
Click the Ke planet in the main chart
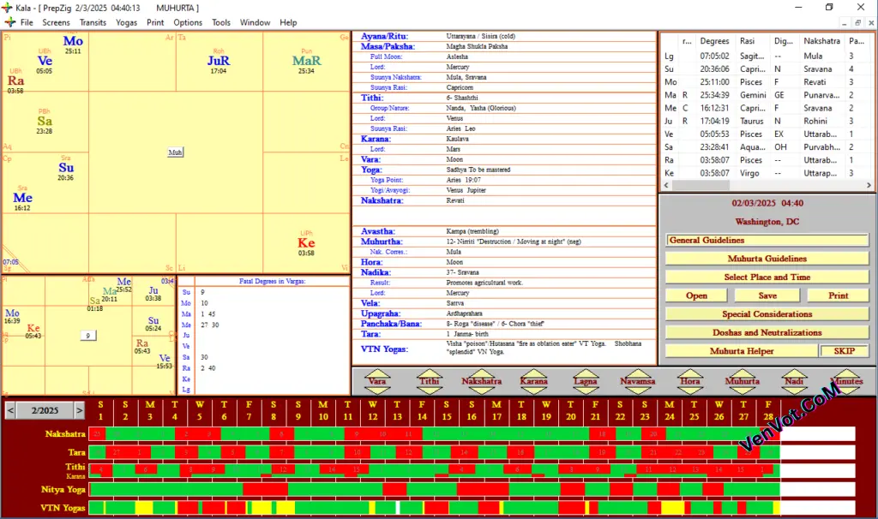[306, 242]
